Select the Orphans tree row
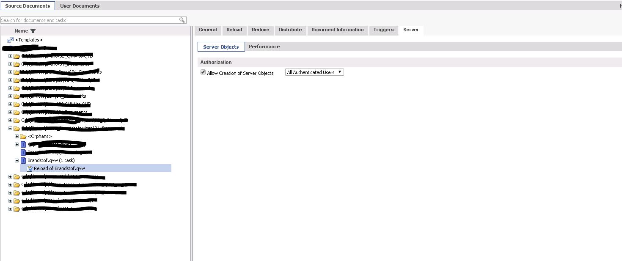Viewport: 622px width, 261px height. tap(40, 136)
